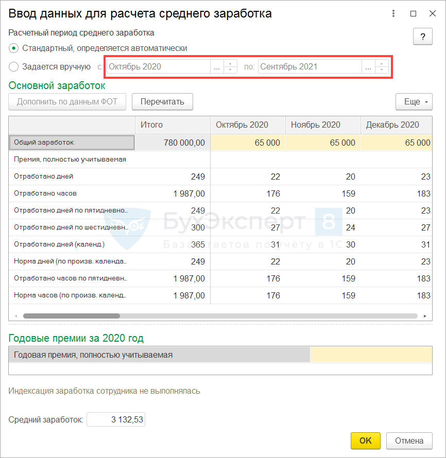Confirm with the yellow OK button

tap(365, 441)
